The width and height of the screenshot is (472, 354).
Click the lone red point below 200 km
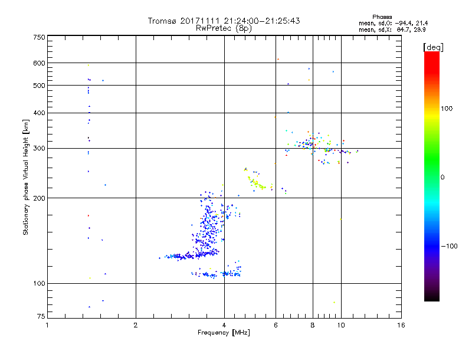click(x=88, y=215)
